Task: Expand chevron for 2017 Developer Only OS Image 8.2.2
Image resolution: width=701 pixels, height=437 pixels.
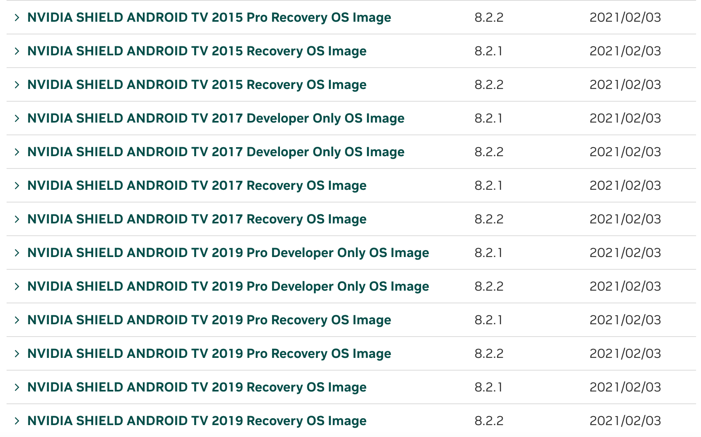Action: point(17,152)
